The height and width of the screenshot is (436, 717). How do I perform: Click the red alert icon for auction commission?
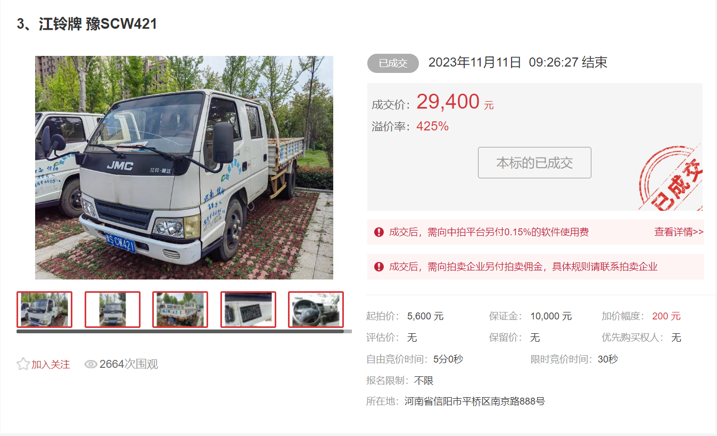[379, 267]
